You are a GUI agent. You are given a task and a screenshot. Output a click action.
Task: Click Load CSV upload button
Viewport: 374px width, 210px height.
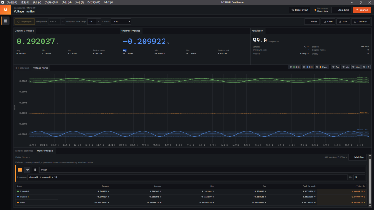(x=360, y=21)
